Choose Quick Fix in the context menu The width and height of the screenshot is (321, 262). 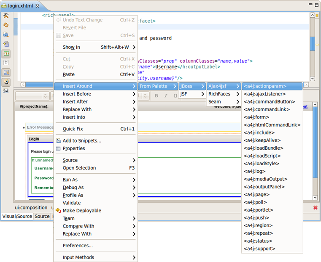pyautogui.click(x=96, y=129)
